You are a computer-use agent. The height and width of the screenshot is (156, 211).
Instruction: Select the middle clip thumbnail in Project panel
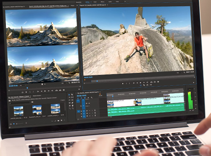37,110
